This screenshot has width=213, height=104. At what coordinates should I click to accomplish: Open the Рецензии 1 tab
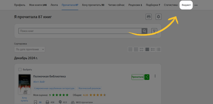pyautogui.click(x=135, y=5)
